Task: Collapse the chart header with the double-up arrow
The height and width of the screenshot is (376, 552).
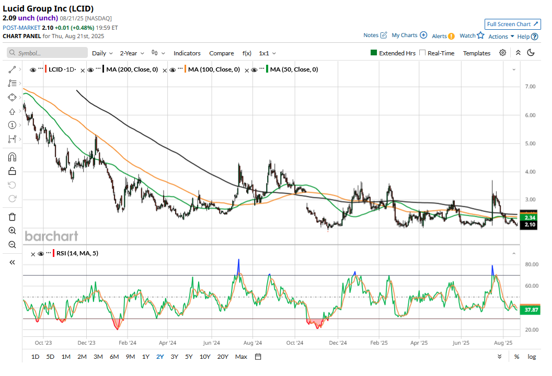Action: [x=518, y=53]
